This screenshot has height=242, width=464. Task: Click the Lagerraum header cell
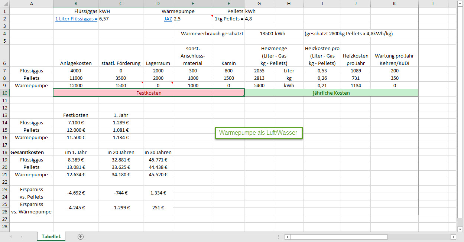pyautogui.click(x=158, y=56)
